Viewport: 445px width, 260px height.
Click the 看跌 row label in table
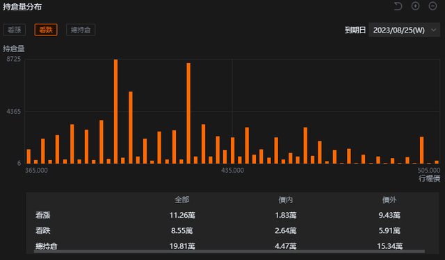43,231
